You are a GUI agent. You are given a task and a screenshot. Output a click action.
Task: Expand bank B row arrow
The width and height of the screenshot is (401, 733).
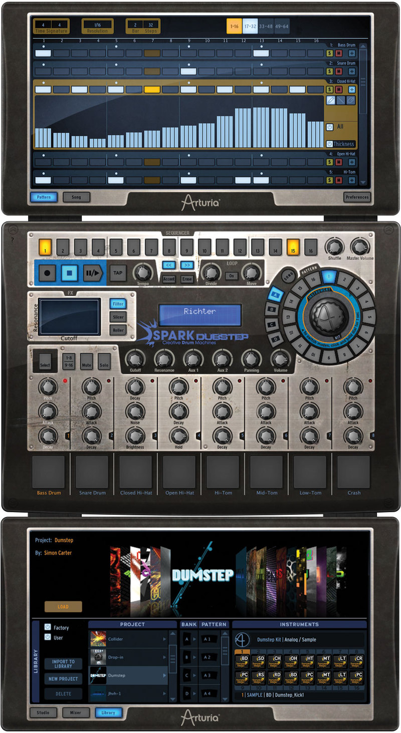click(x=194, y=657)
